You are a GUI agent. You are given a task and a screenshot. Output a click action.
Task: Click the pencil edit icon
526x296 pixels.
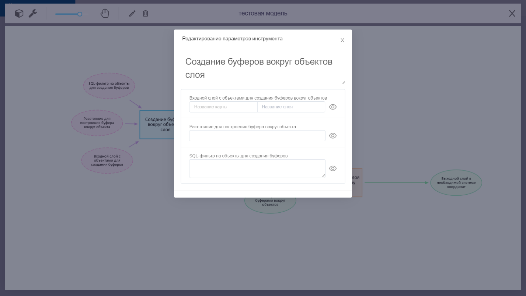pyautogui.click(x=132, y=14)
